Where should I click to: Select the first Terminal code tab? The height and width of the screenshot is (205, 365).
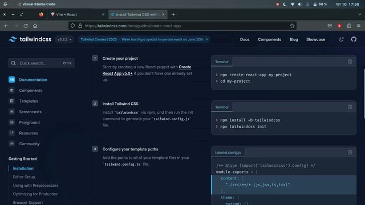222,62
